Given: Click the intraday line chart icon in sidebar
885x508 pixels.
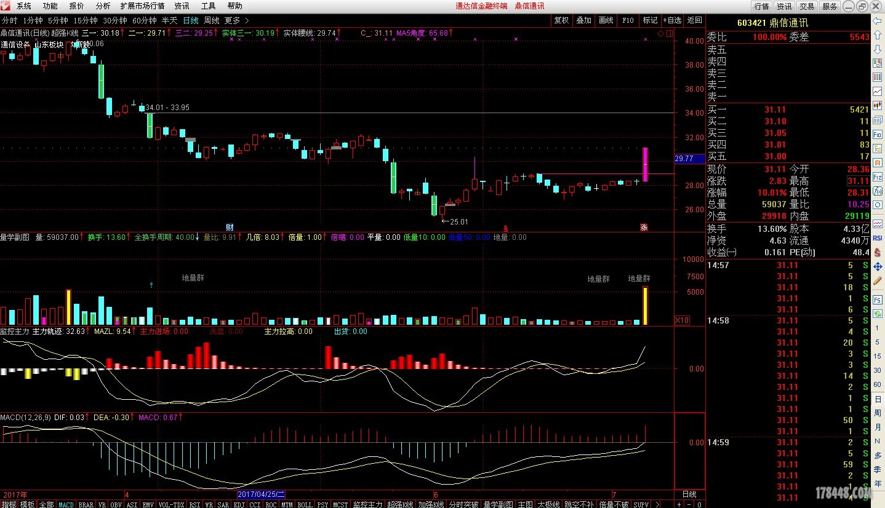Looking at the screenshot, I should click(x=878, y=92).
